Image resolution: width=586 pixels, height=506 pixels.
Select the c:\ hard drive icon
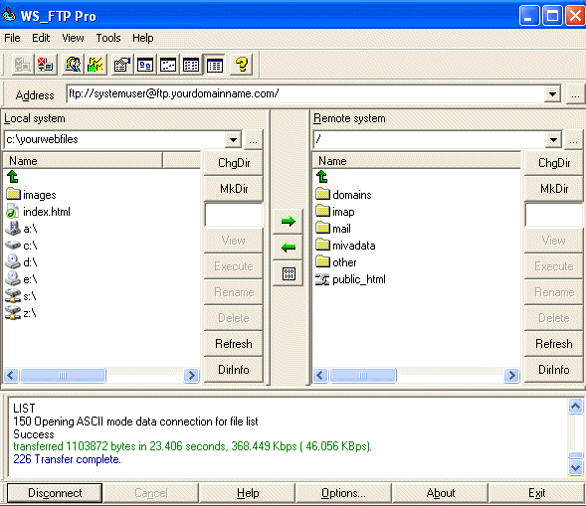[x=13, y=245]
